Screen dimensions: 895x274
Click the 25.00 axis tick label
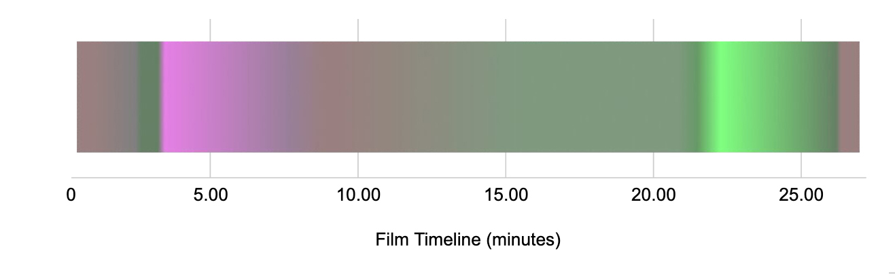coord(801,196)
